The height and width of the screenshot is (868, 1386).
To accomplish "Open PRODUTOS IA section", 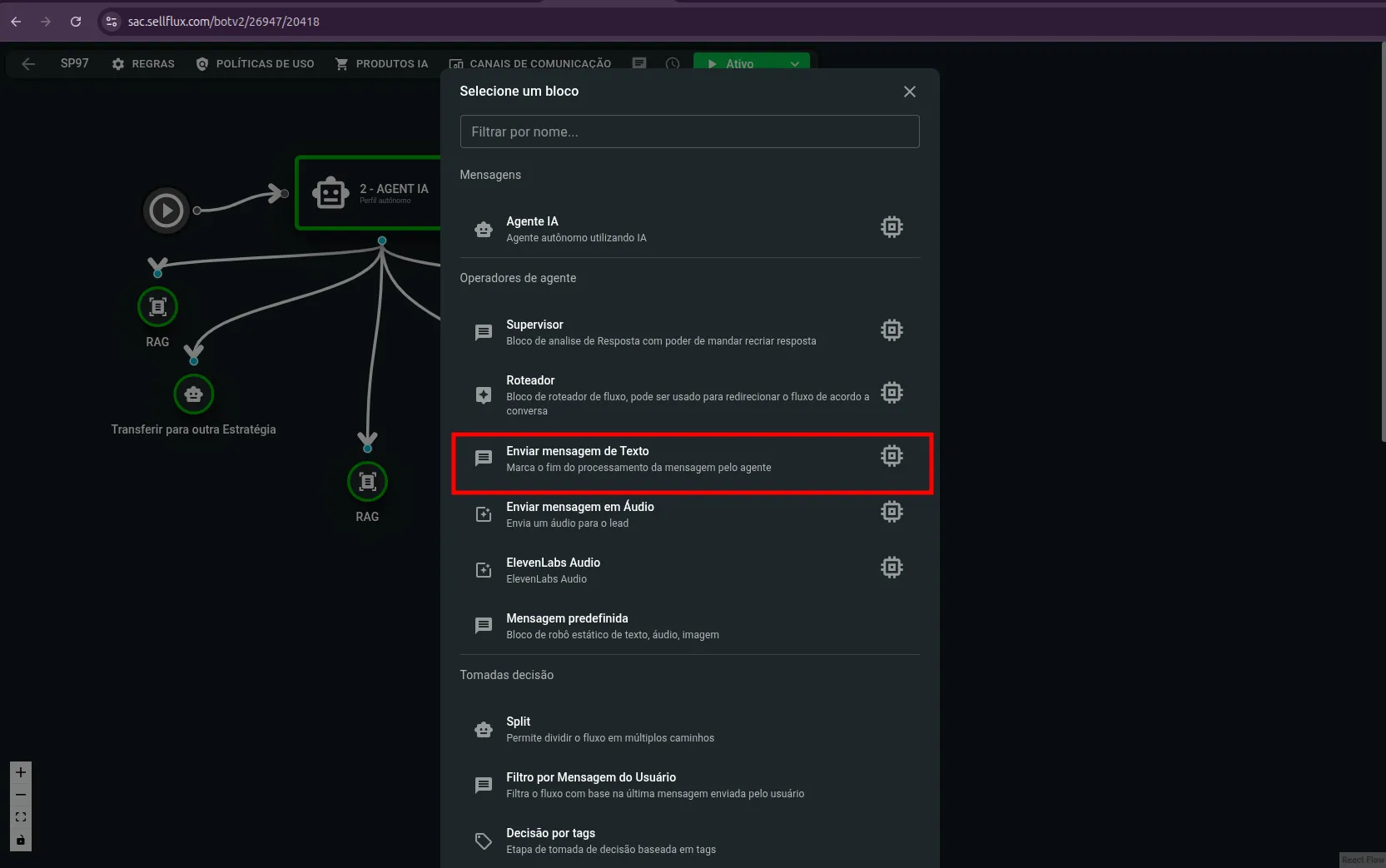I will click(x=381, y=64).
